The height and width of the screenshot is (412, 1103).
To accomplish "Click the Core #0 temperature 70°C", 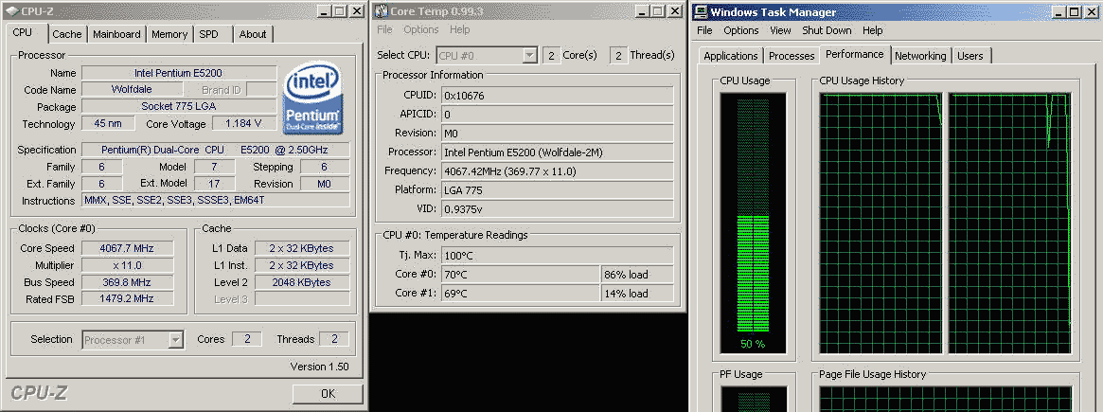I will point(521,274).
